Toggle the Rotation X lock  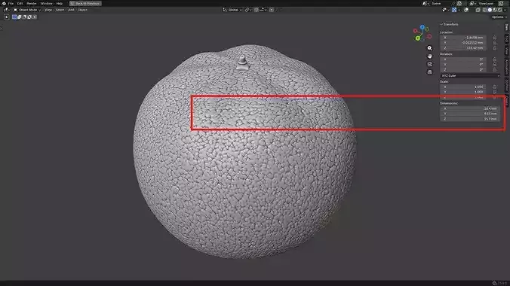[x=495, y=59]
